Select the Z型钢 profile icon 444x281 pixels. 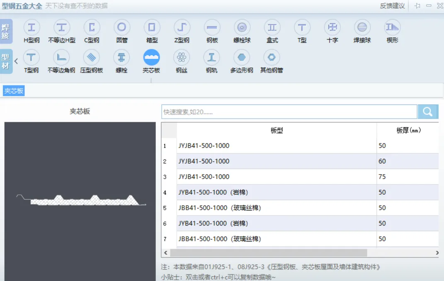tap(182, 29)
